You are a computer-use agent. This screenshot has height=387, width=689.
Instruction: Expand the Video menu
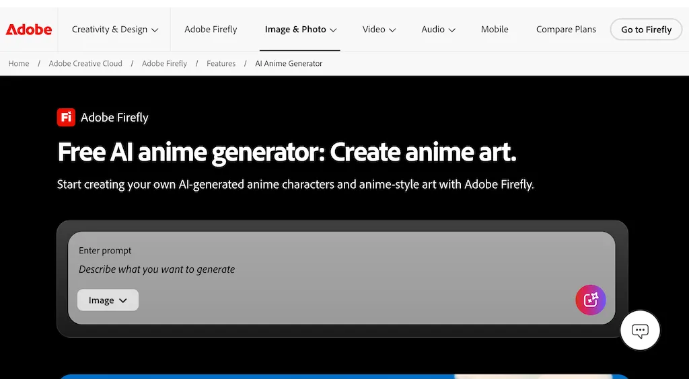click(379, 30)
